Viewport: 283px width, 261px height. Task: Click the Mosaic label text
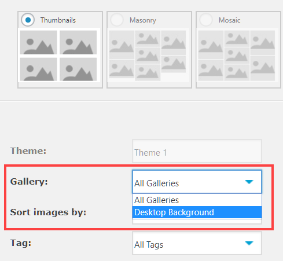(229, 20)
